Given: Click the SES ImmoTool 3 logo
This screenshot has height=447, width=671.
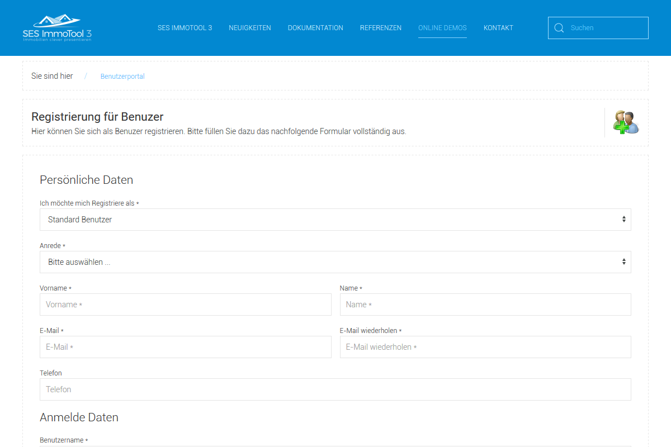Looking at the screenshot, I should coord(57,28).
